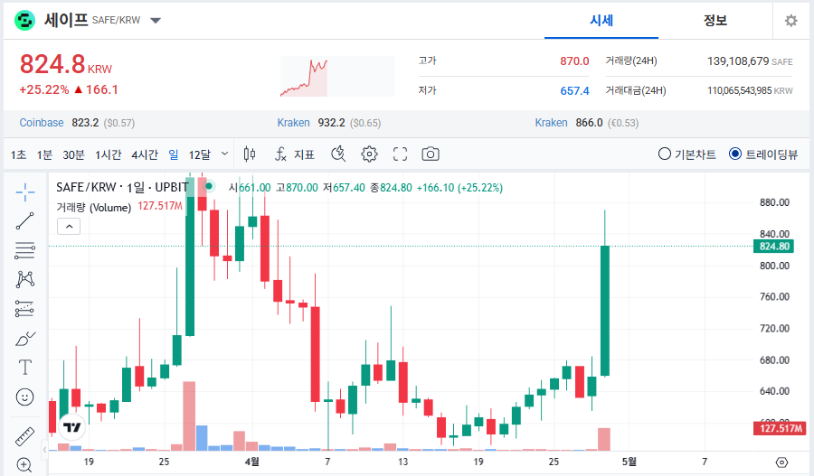
Task: Select the 트레이딩뷰 radio option
Action: click(x=763, y=154)
